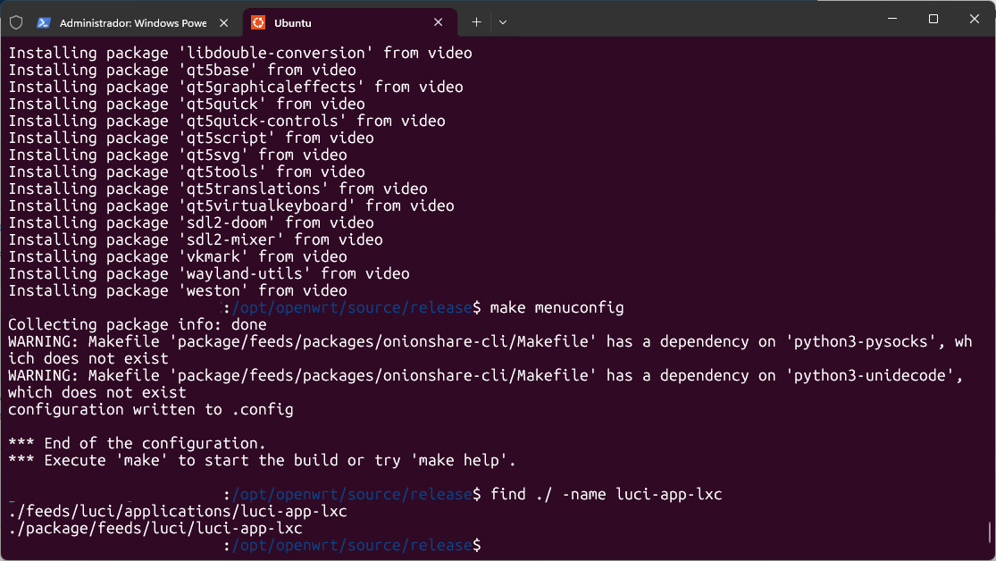Close the Ubuntu tab
Viewport: 996px width, 561px height.
[439, 22]
